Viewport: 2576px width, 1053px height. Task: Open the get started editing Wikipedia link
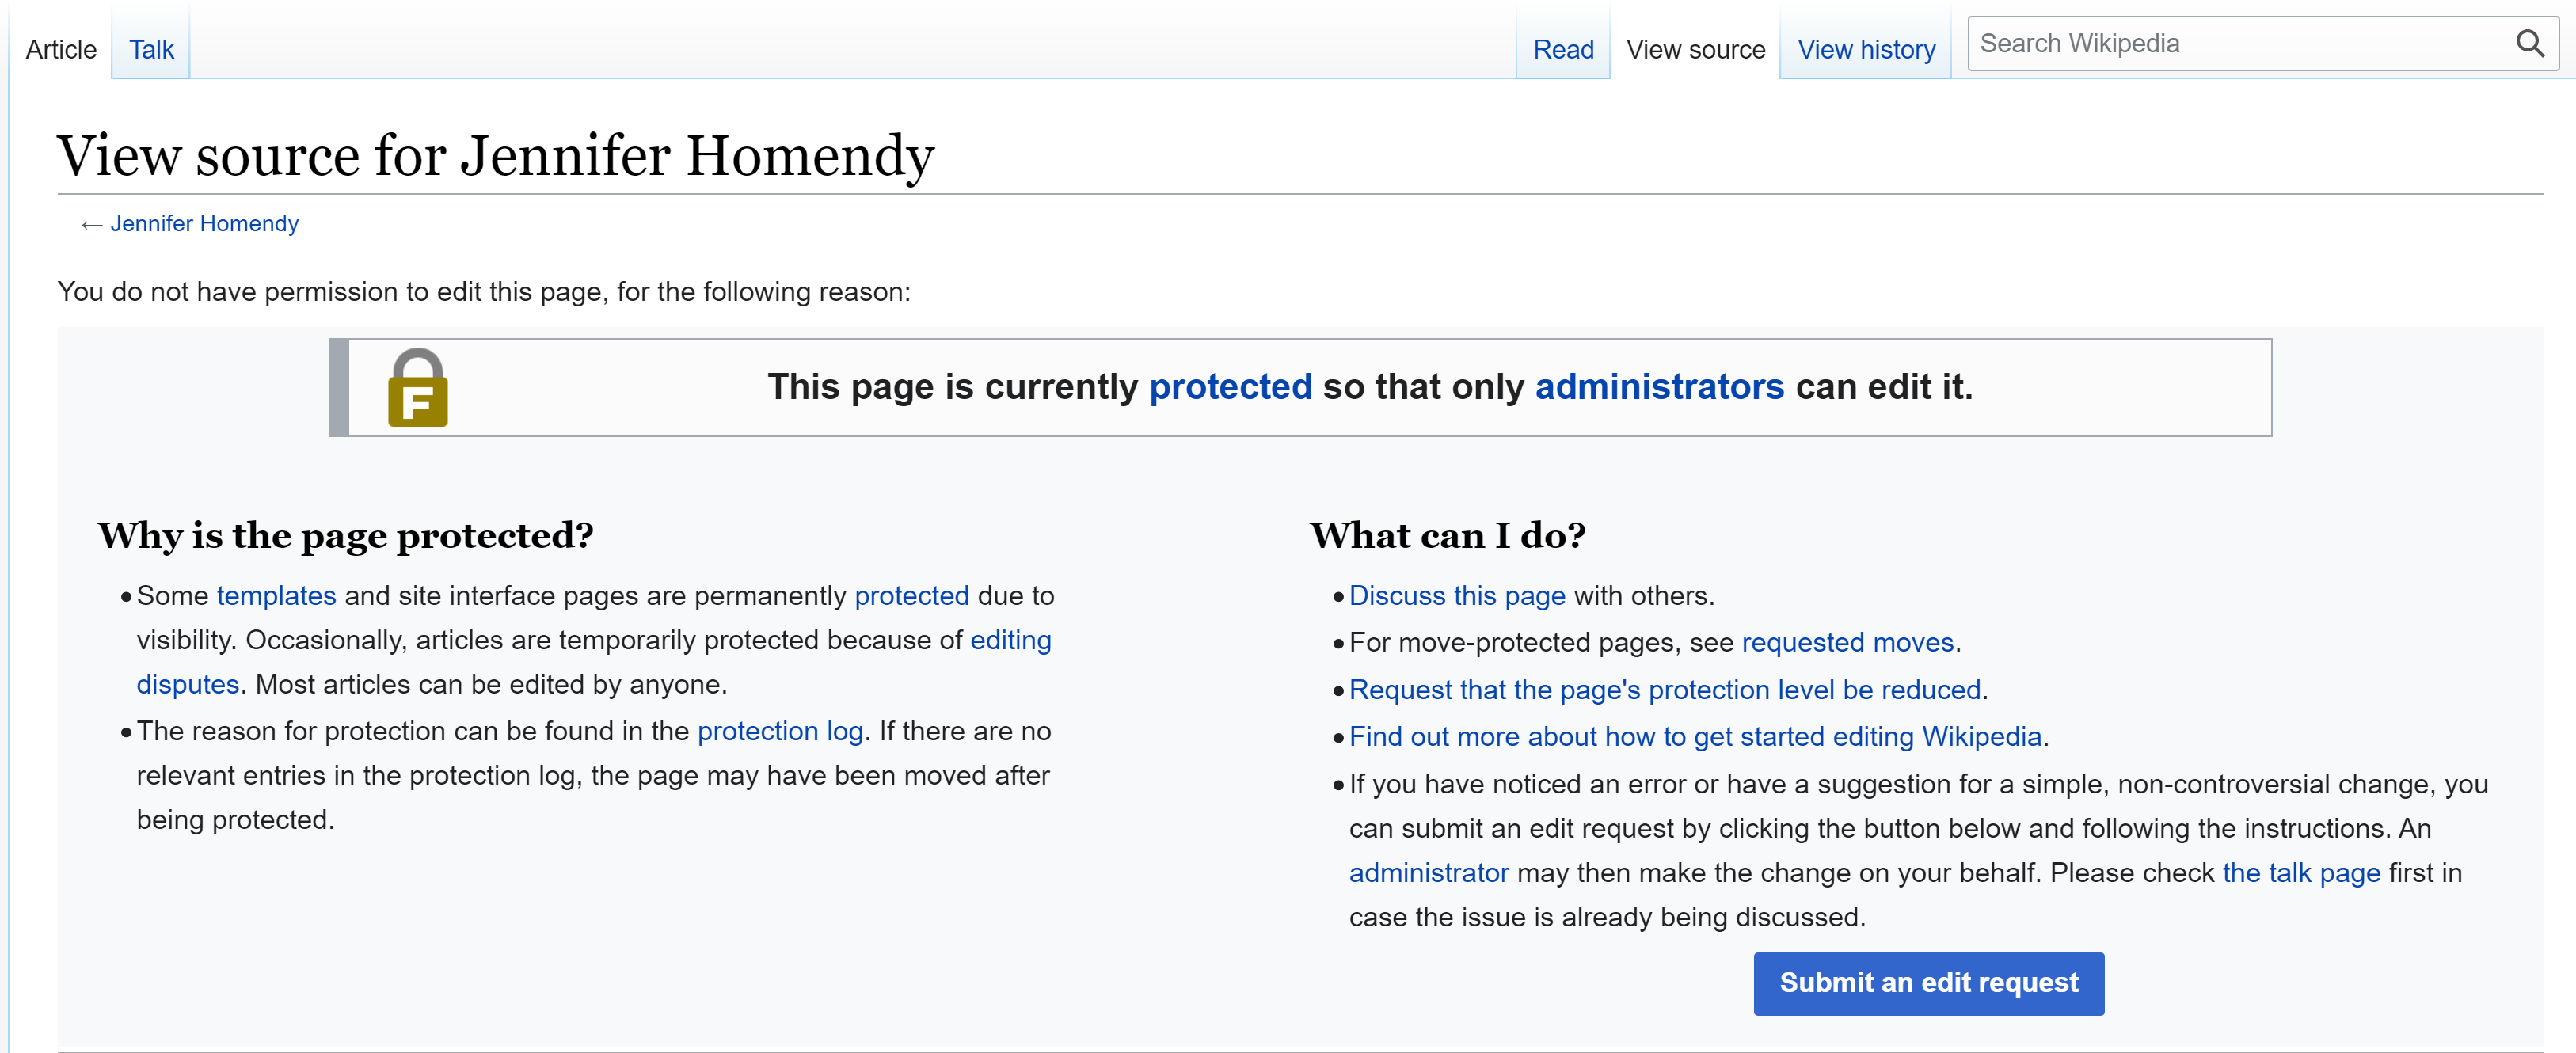coord(1694,736)
